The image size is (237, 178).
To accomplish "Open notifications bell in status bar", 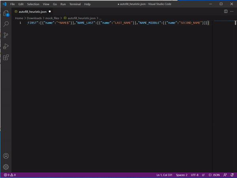I will pyautogui.click(x=232, y=175).
